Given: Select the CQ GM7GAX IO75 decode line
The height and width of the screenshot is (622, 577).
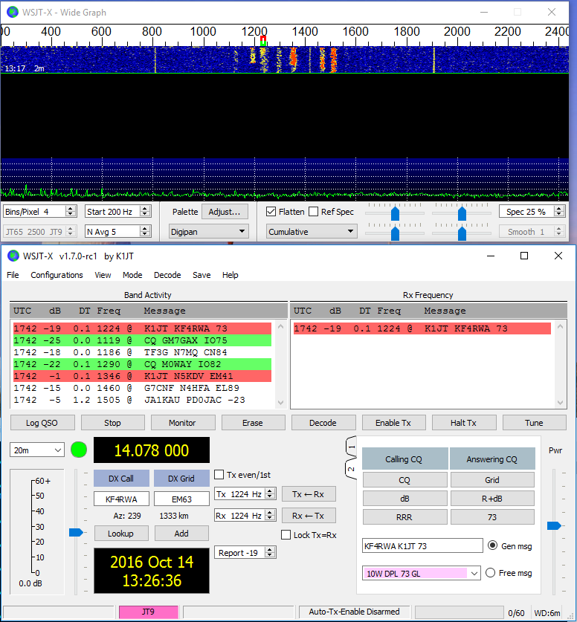Looking at the screenshot, I should (143, 340).
